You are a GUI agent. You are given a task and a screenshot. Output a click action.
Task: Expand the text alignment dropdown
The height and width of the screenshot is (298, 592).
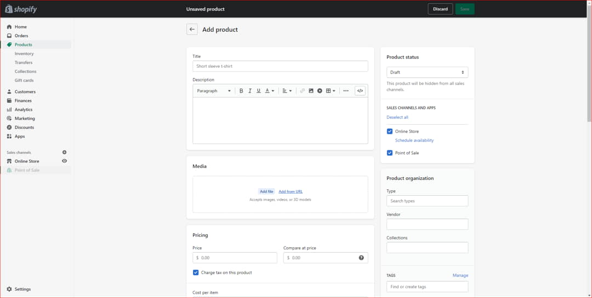coord(287,91)
